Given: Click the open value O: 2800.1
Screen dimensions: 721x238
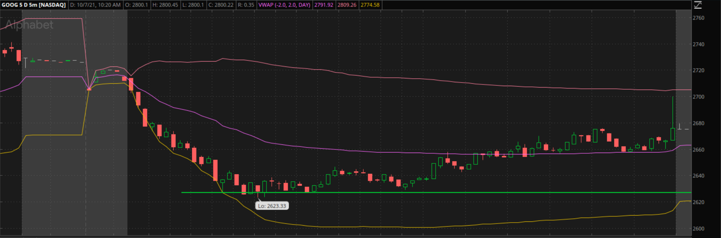Looking at the screenshot, I should [x=137, y=5].
